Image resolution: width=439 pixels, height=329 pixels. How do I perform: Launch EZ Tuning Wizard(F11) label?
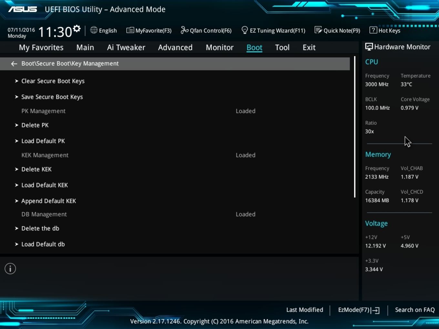pyautogui.click(x=278, y=31)
